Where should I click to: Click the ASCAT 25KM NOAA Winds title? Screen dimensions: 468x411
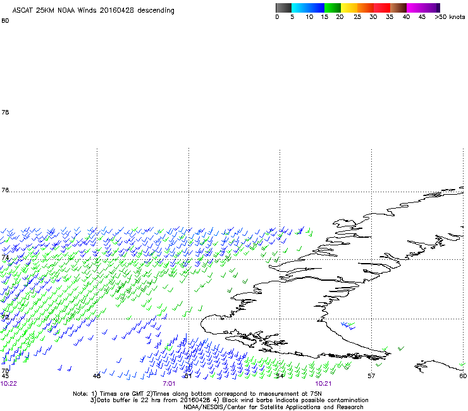pos(93,11)
